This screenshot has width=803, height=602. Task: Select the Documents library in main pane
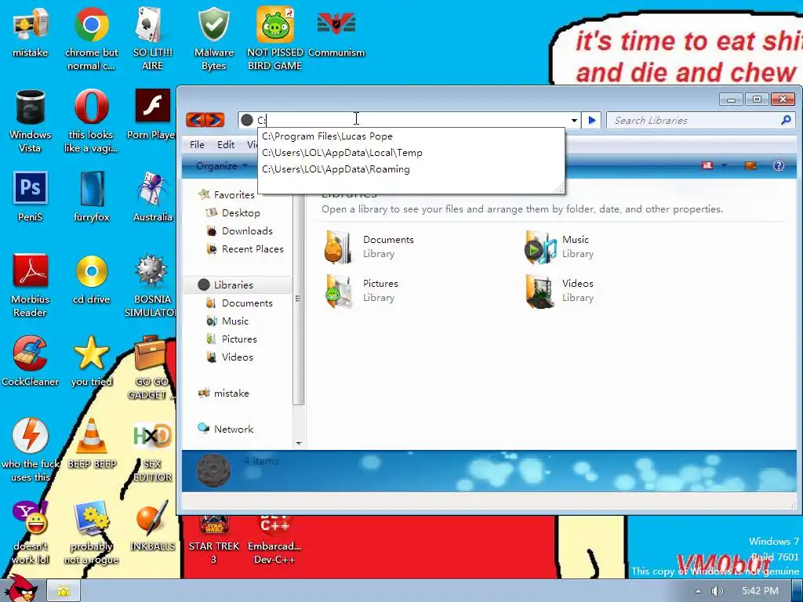pyautogui.click(x=370, y=247)
